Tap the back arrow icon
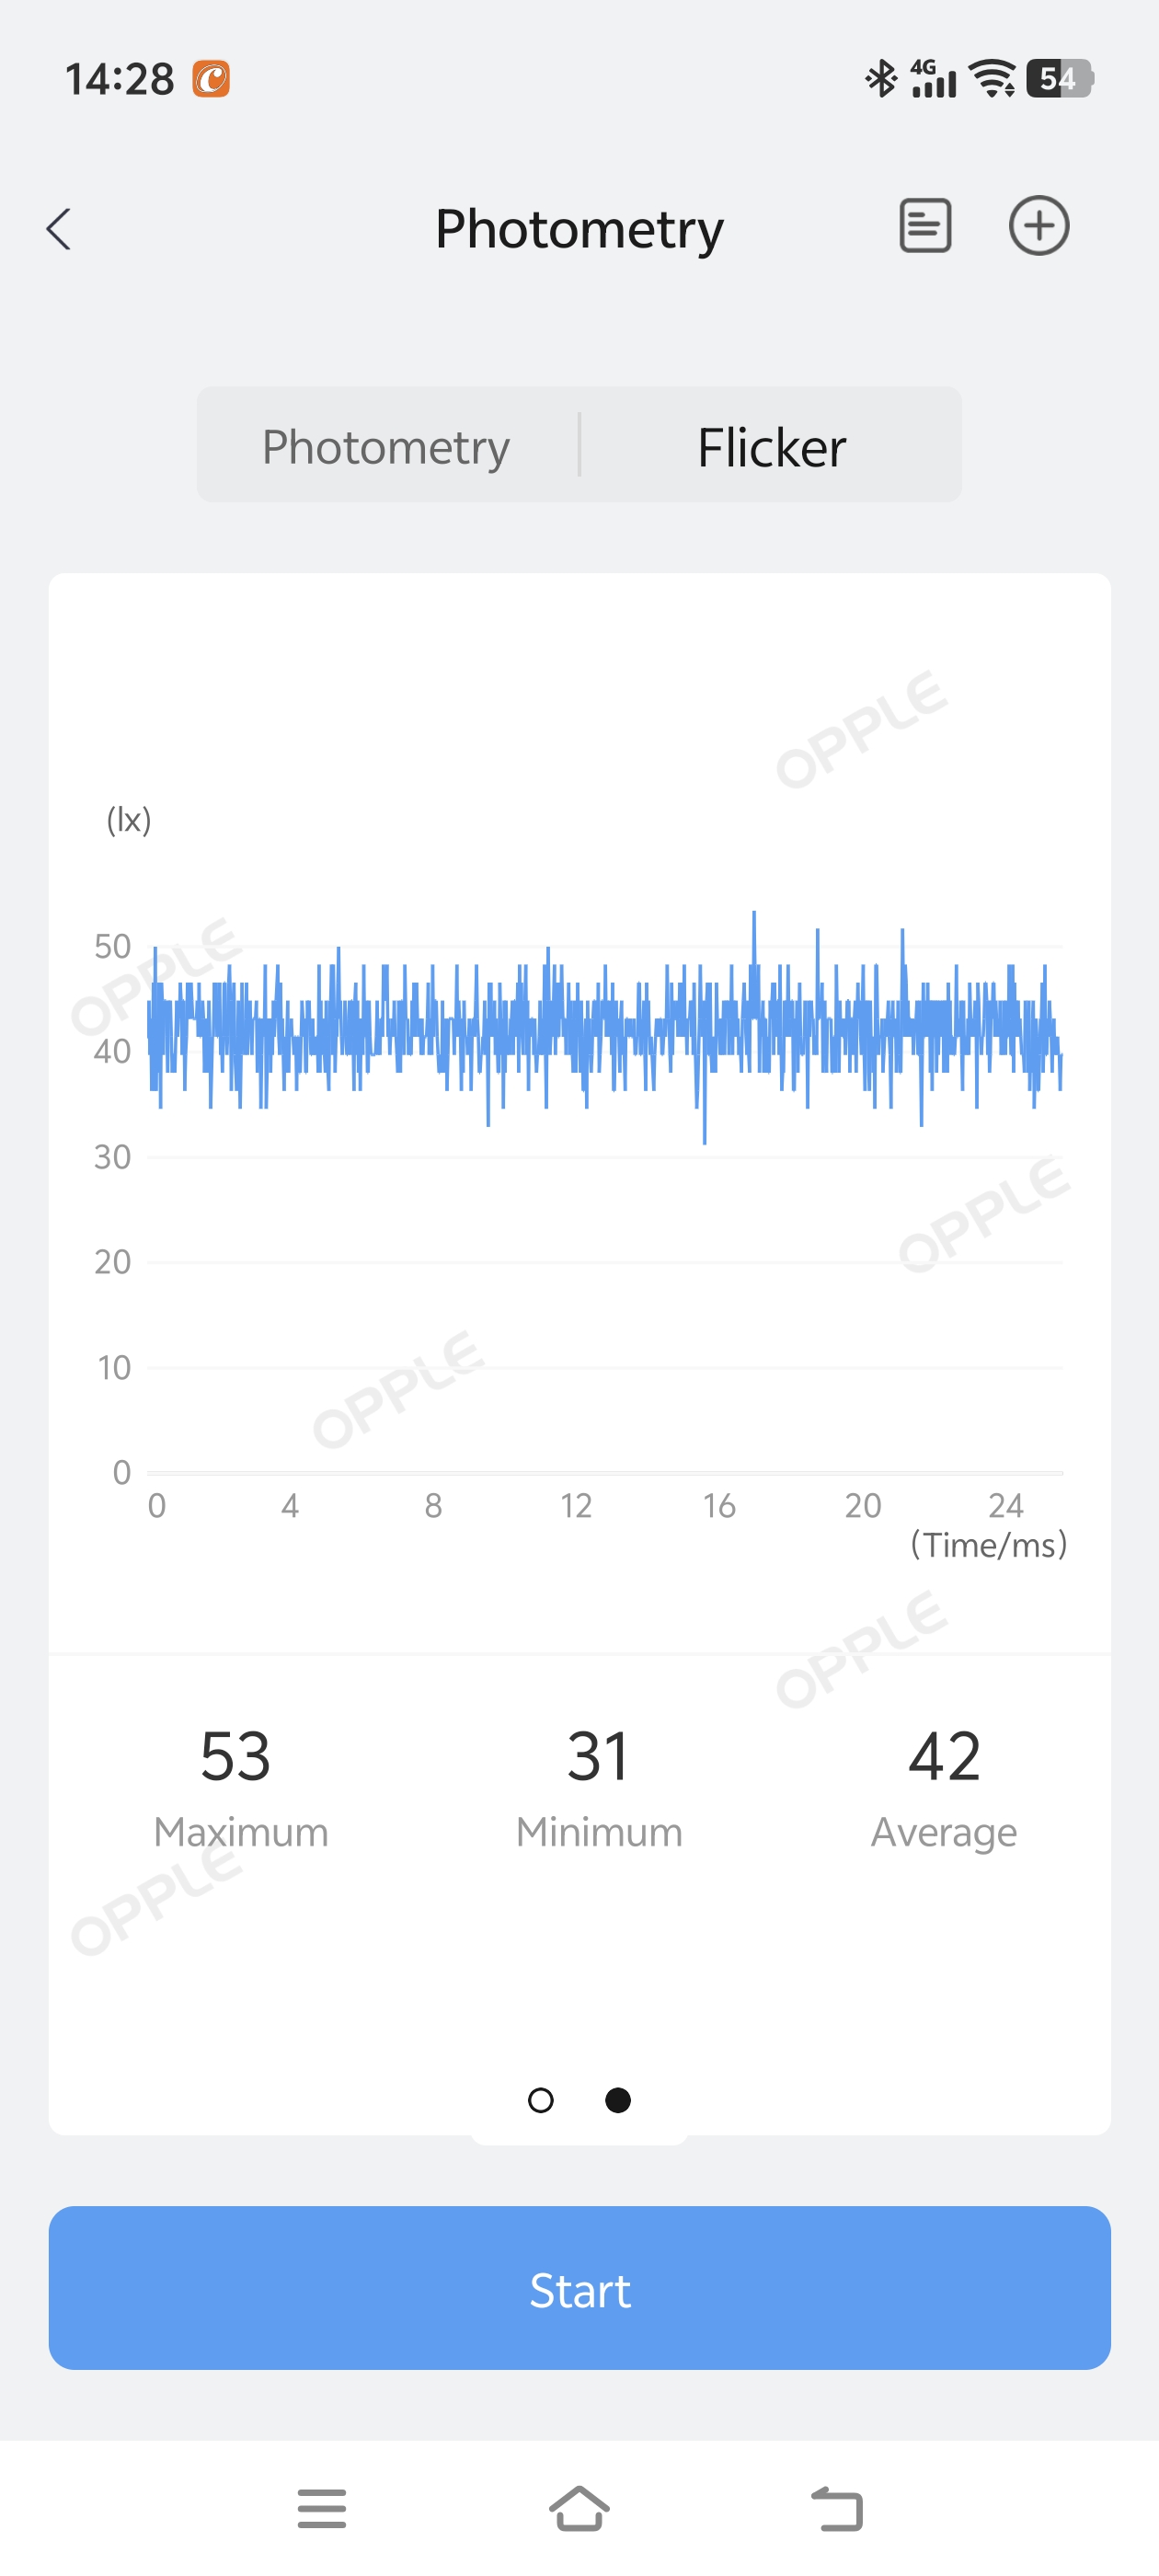Screen dimensions: 1159x2576 point(59,229)
